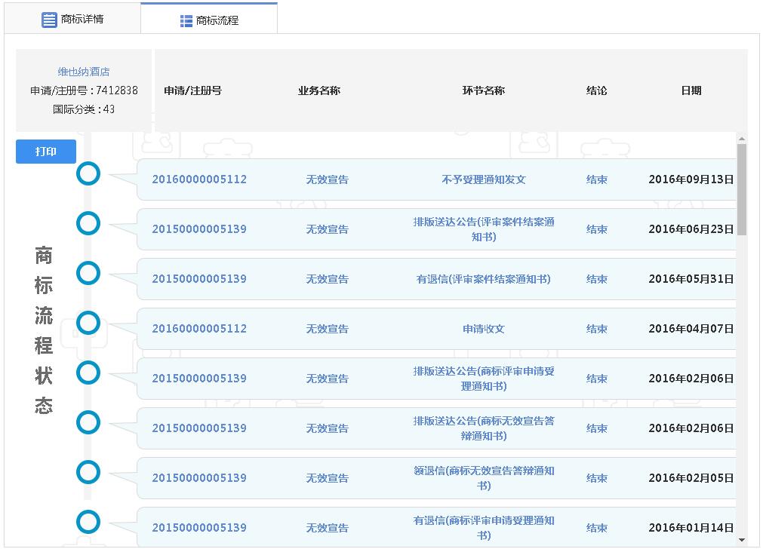Image resolution: width=763 pixels, height=549 pixels.
Task: Open the 维也纳酒店 trademark link
Action: click(x=84, y=72)
